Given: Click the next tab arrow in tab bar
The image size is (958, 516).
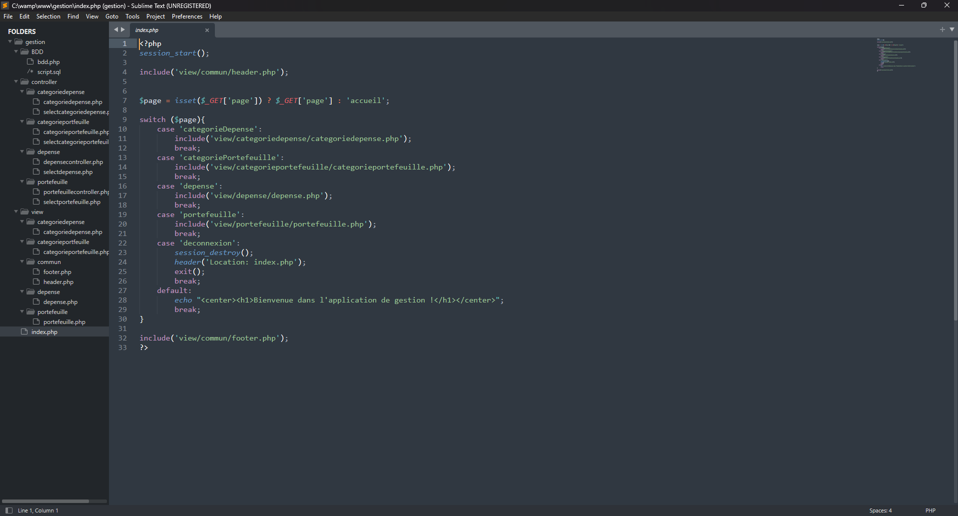Looking at the screenshot, I should pos(123,29).
